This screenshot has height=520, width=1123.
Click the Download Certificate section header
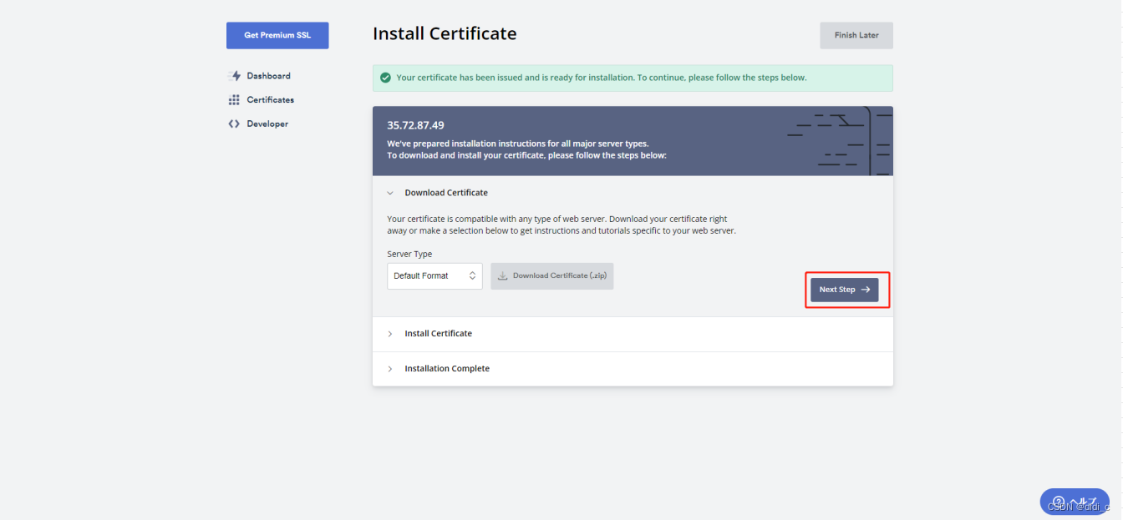click(446, 193)
